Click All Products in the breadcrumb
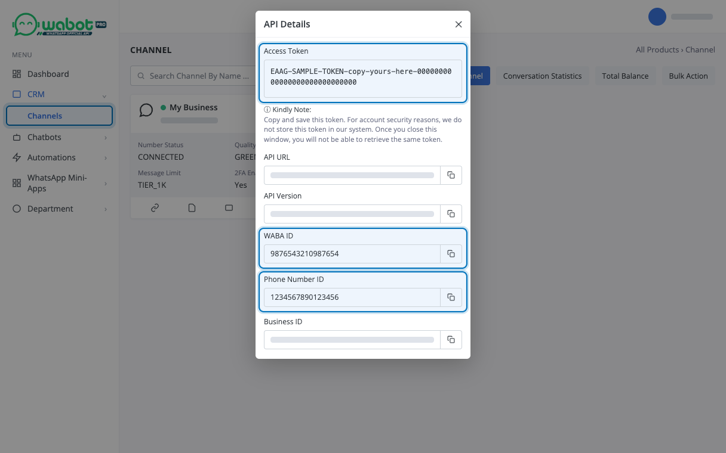 [657, 49]
